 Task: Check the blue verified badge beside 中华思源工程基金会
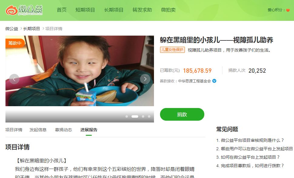click(214, 81)
